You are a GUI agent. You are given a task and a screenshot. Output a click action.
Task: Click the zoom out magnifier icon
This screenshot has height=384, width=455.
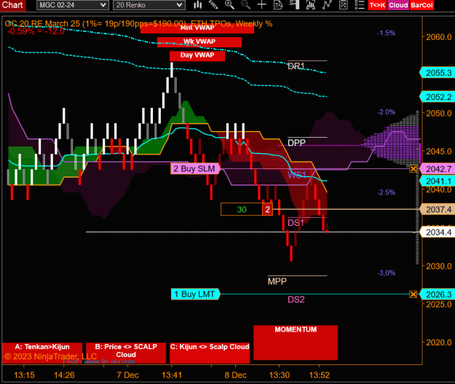[245, 5]
